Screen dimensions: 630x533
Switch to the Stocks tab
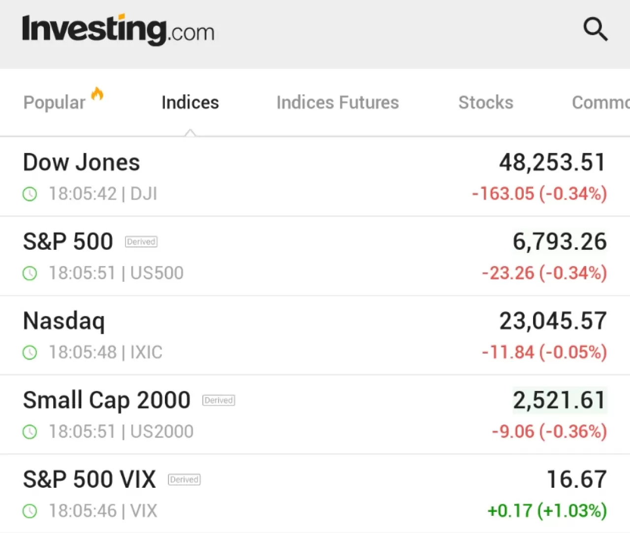[x=486, y=103]
